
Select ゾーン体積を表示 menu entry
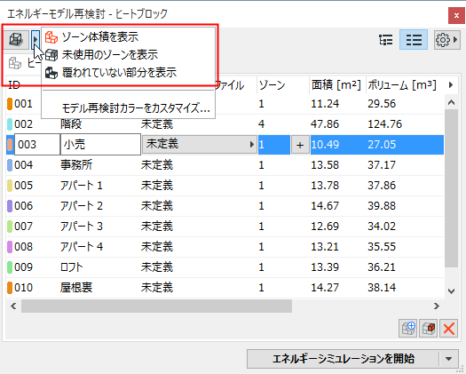click(128, 37)
